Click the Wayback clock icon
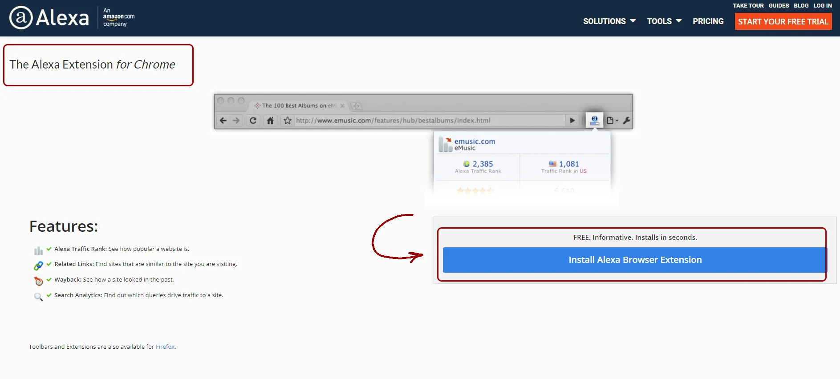 (39, 281)
